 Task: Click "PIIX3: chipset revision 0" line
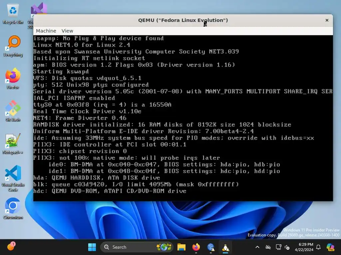pos(80,151)
